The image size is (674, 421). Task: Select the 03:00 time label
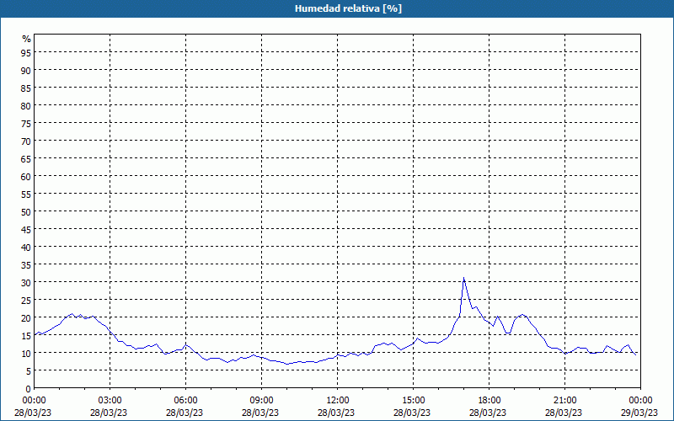(110, 401)
